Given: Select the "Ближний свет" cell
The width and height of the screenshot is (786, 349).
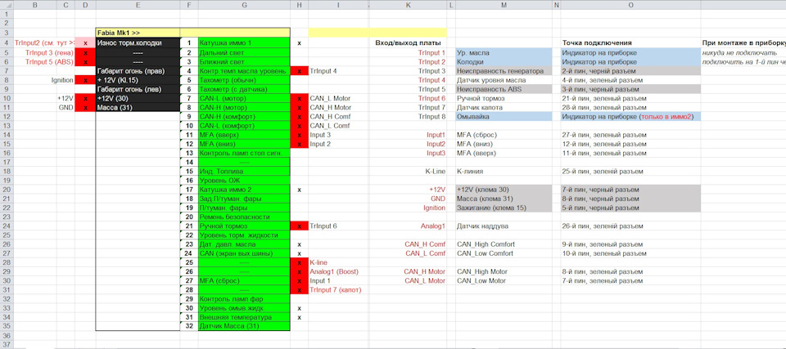Looking at the screenshot, I should 244,61.
